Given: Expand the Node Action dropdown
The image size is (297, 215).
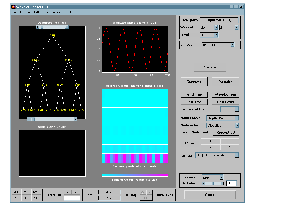Looking at the screenshot, I should tap(222, 126).
